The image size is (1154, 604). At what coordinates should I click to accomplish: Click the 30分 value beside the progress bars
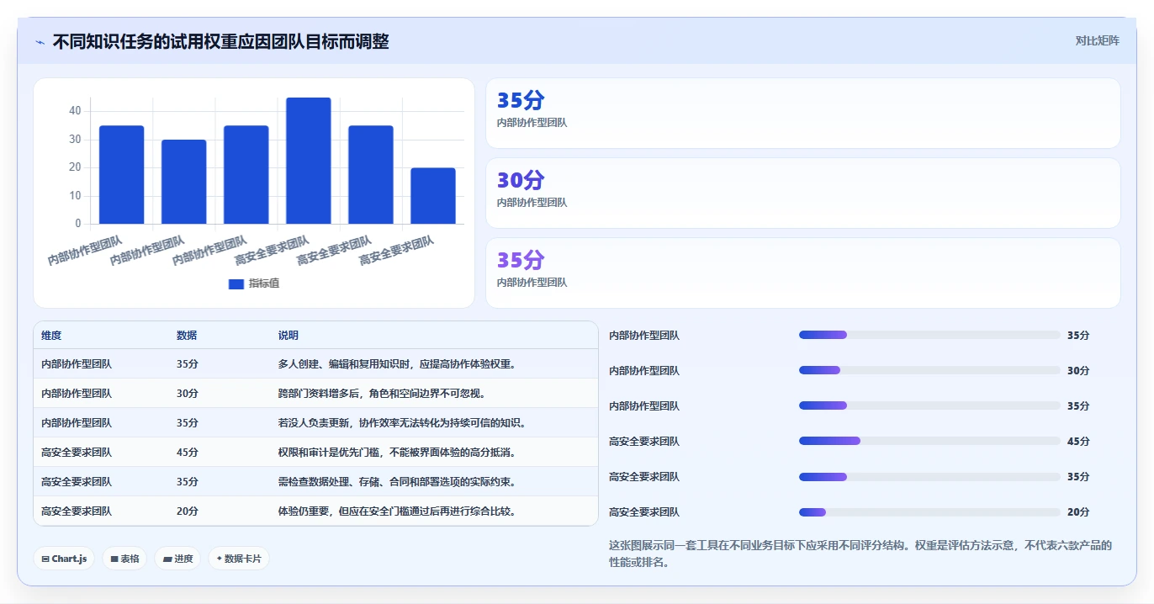click(x=1078, y=370)
